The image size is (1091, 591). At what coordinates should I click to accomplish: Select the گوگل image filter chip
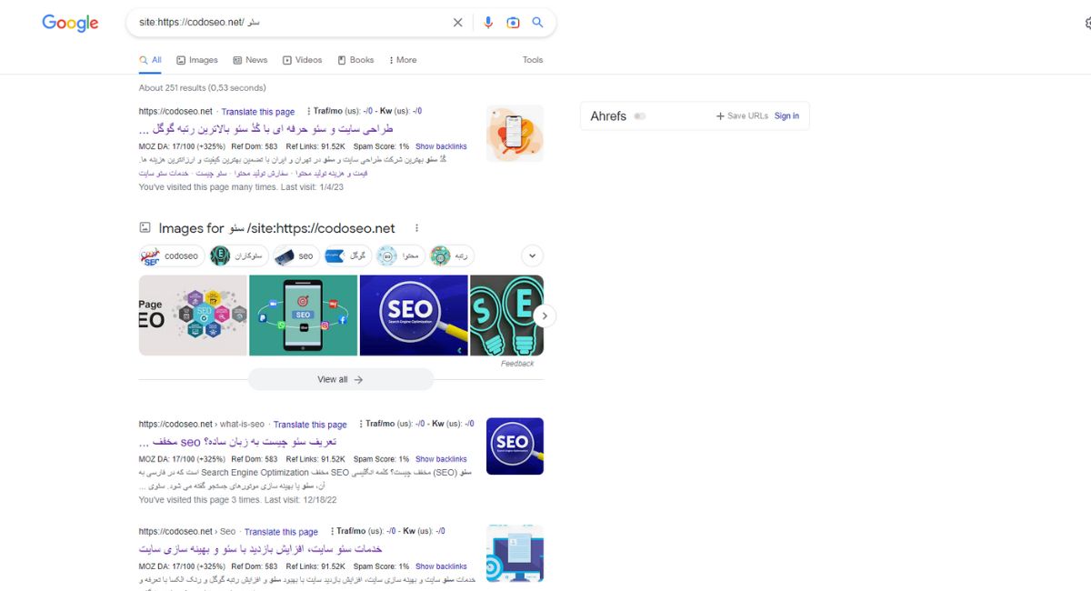pyautogui.click(x=347, y=256)
